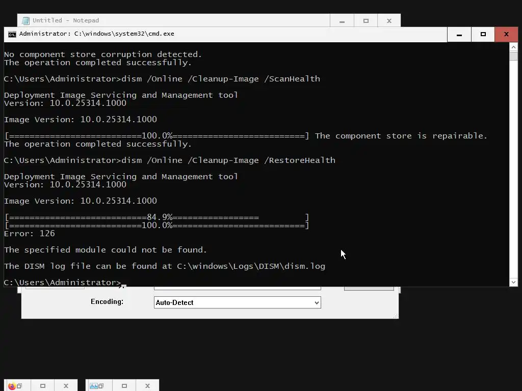Restore the minimized performance monitor window

(101, 386)
